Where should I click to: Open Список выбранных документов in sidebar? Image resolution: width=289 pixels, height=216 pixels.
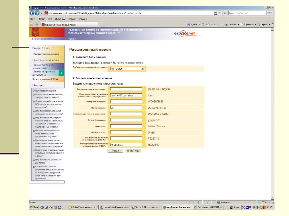[44, 73]
